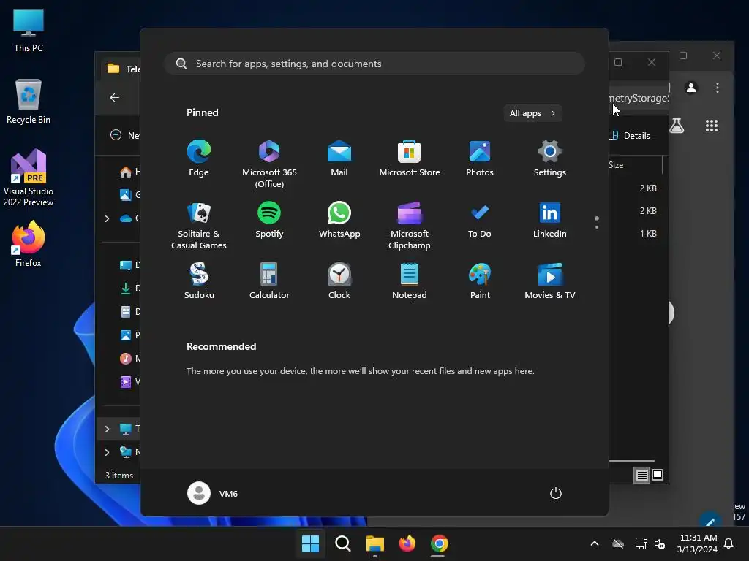Expand This PC node in Explorer sidebar
Image resolution: width=749 pixels, height=561 pixels.
(107, 429)
